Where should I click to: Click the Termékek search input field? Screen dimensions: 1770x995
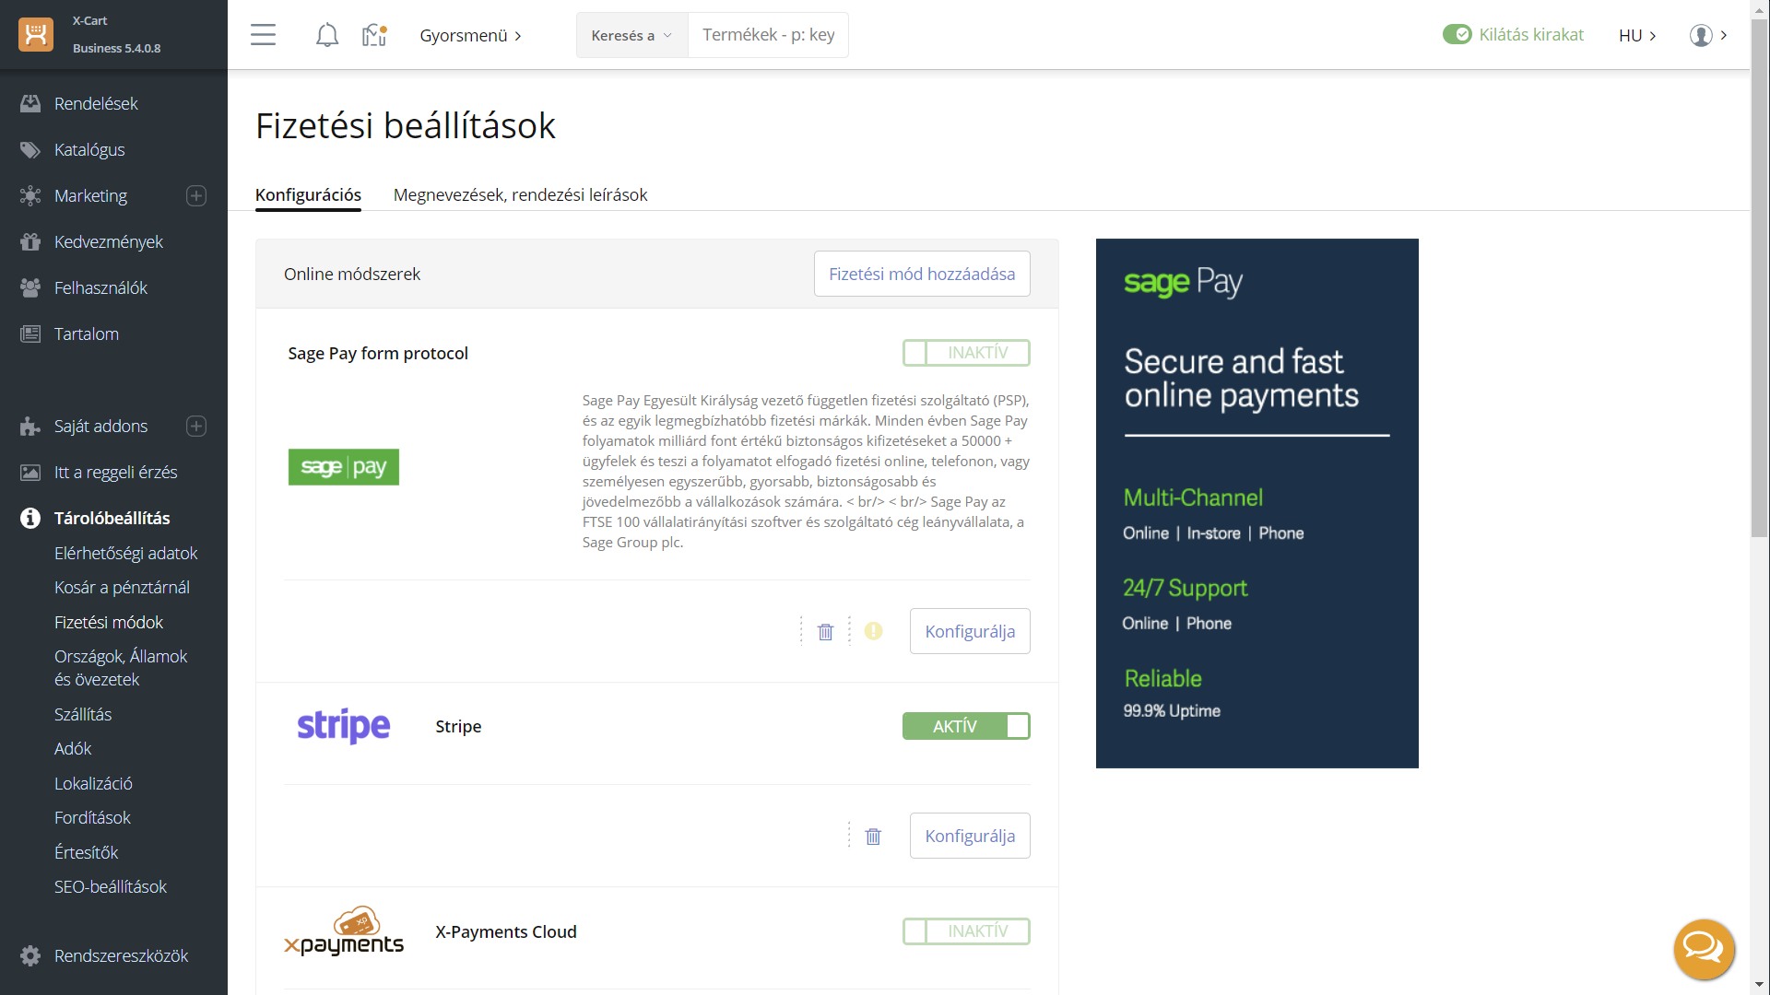[x=768, y=35]
